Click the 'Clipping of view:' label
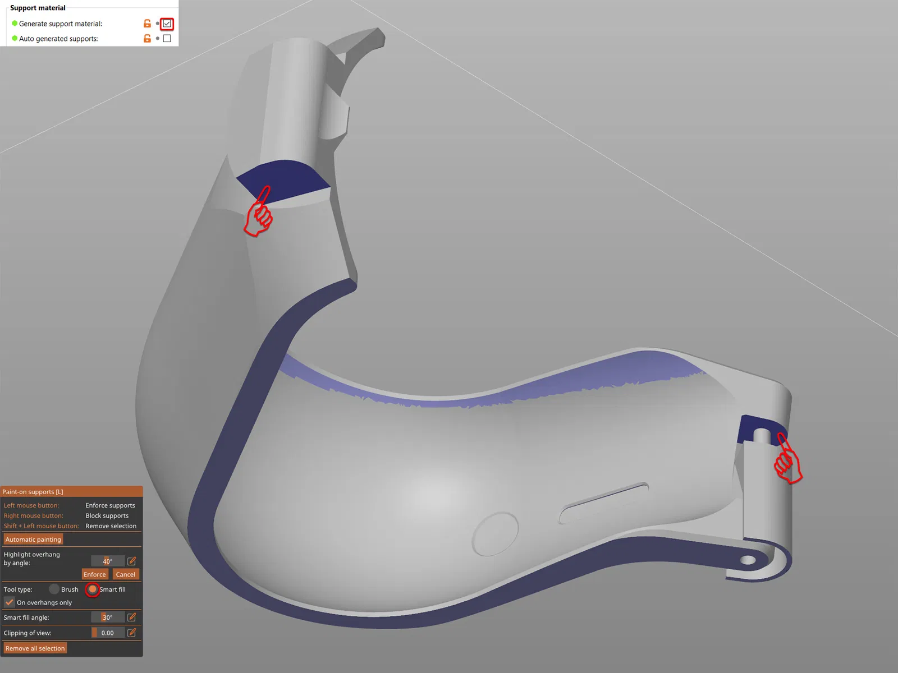The image size is (898, 673). (28, 633)
